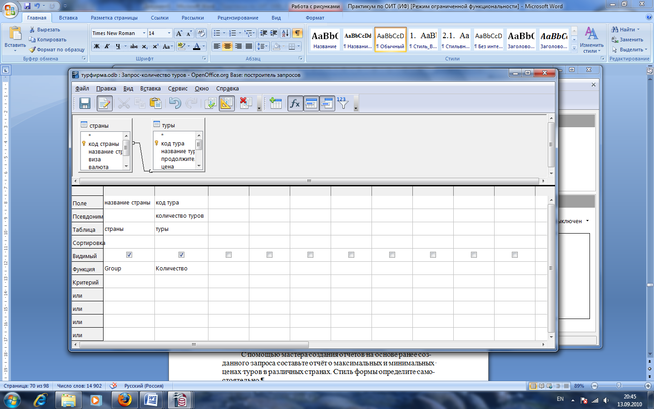The image size is (654, 409).
Task: Click the Заменить replace button
Action: (x=627, y=40)
